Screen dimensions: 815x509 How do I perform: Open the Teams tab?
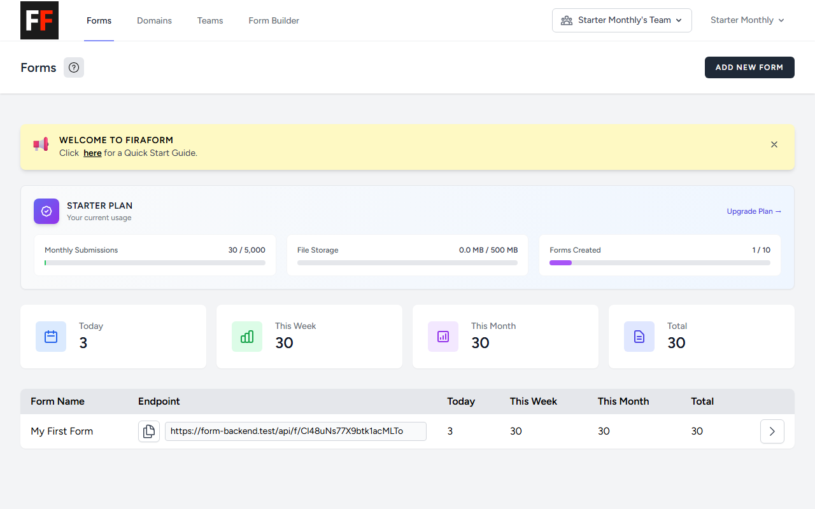pyautogui.click(x=210, y=20)
